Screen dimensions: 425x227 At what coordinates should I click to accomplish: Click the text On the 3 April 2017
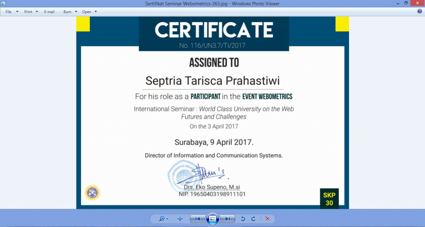tap(214, 127)
